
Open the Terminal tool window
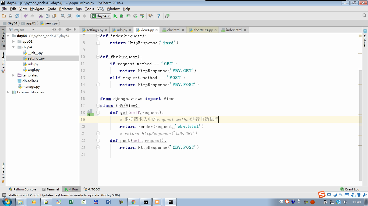(50, 189)
